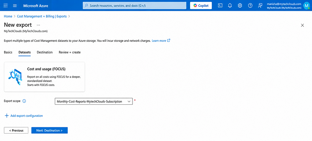Proceed with Next: Destination button
This screenshot has width=312, height=141.
[50, 130]
